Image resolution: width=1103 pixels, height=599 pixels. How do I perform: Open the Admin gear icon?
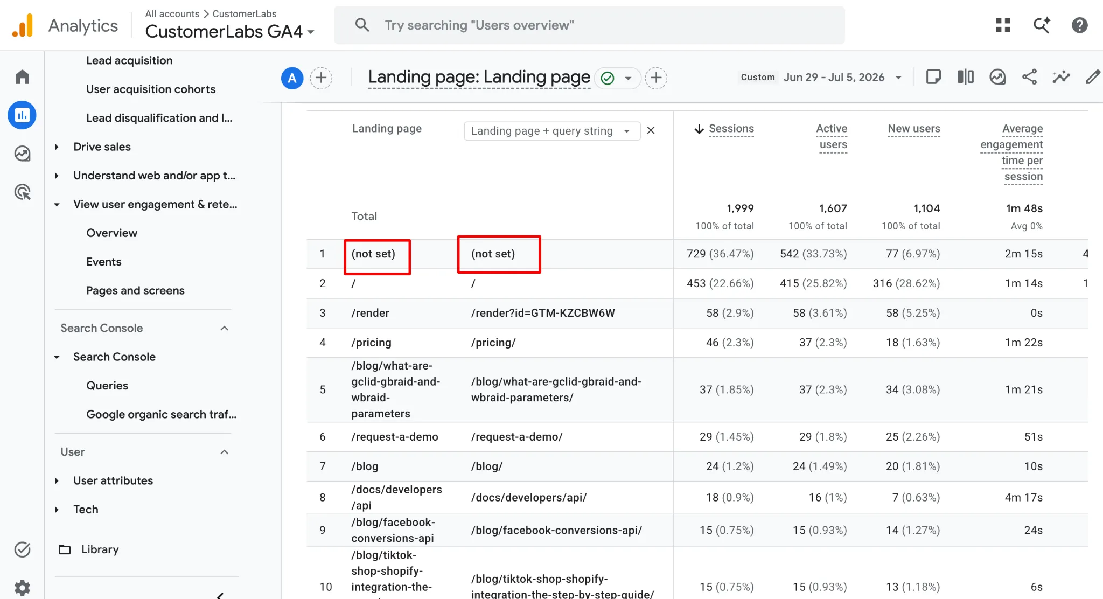pos(22,587)
